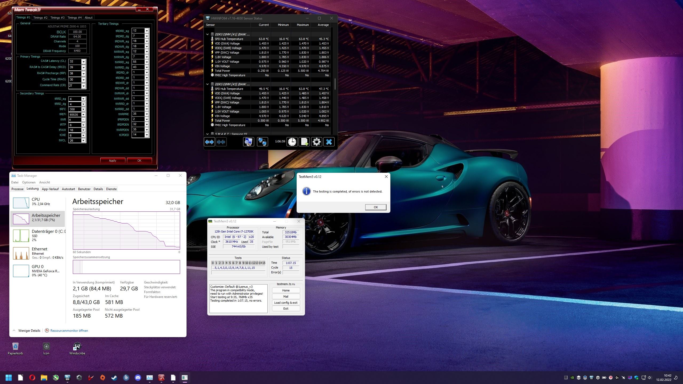Click HWiNFO blue X close-sensors icon
Image resolution: width=683 pixels, height=384 pixels.
pyautogui.click(x=329, y=142)
